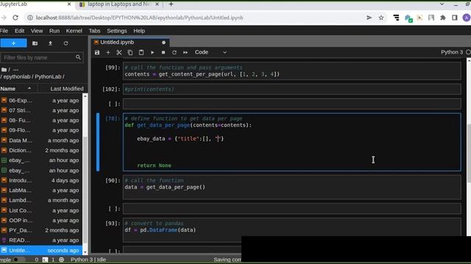Screen dimensions: 471x264
Task: Click Python 3 | Idle in status bar
Action: pos(88,260)
